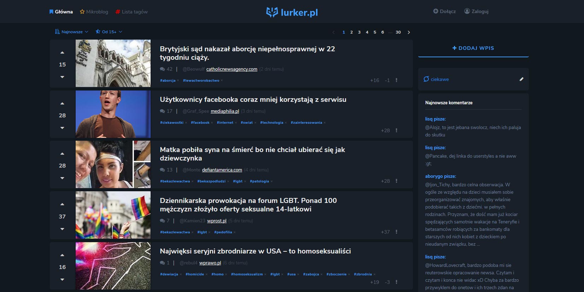Open comments of the serial criminals post (1)
The image size is (584, 292).
tap(165, 263)
